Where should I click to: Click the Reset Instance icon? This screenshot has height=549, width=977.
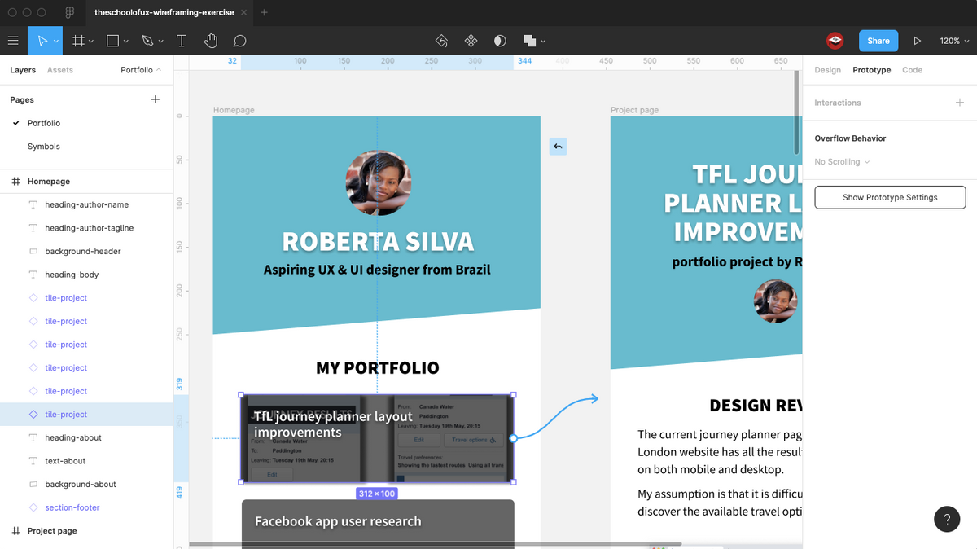(x=441, y=41)
